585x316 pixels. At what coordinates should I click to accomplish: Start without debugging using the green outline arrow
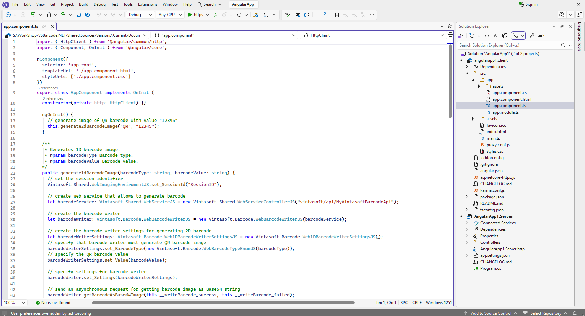215,15
